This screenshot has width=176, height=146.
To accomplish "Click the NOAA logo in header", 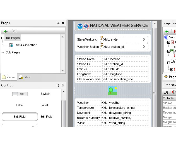I will pos(80,26).
